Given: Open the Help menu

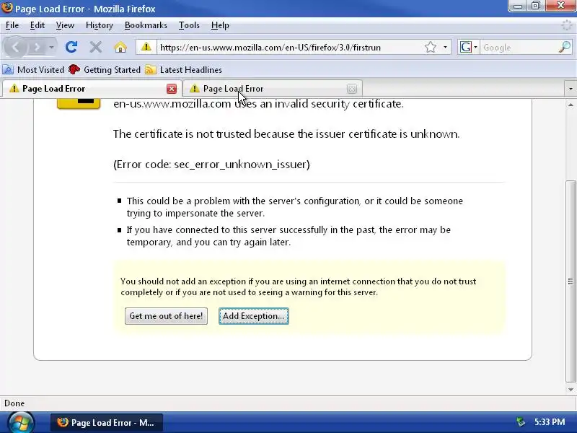Looking at the screenshot, I should pyautogui.click(x=220, y=25).
